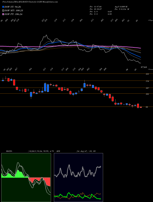The height and width of the screenshot is (202, 153).
Task: Click the ADX (14 day) values readout
Action: coord(86,151)
